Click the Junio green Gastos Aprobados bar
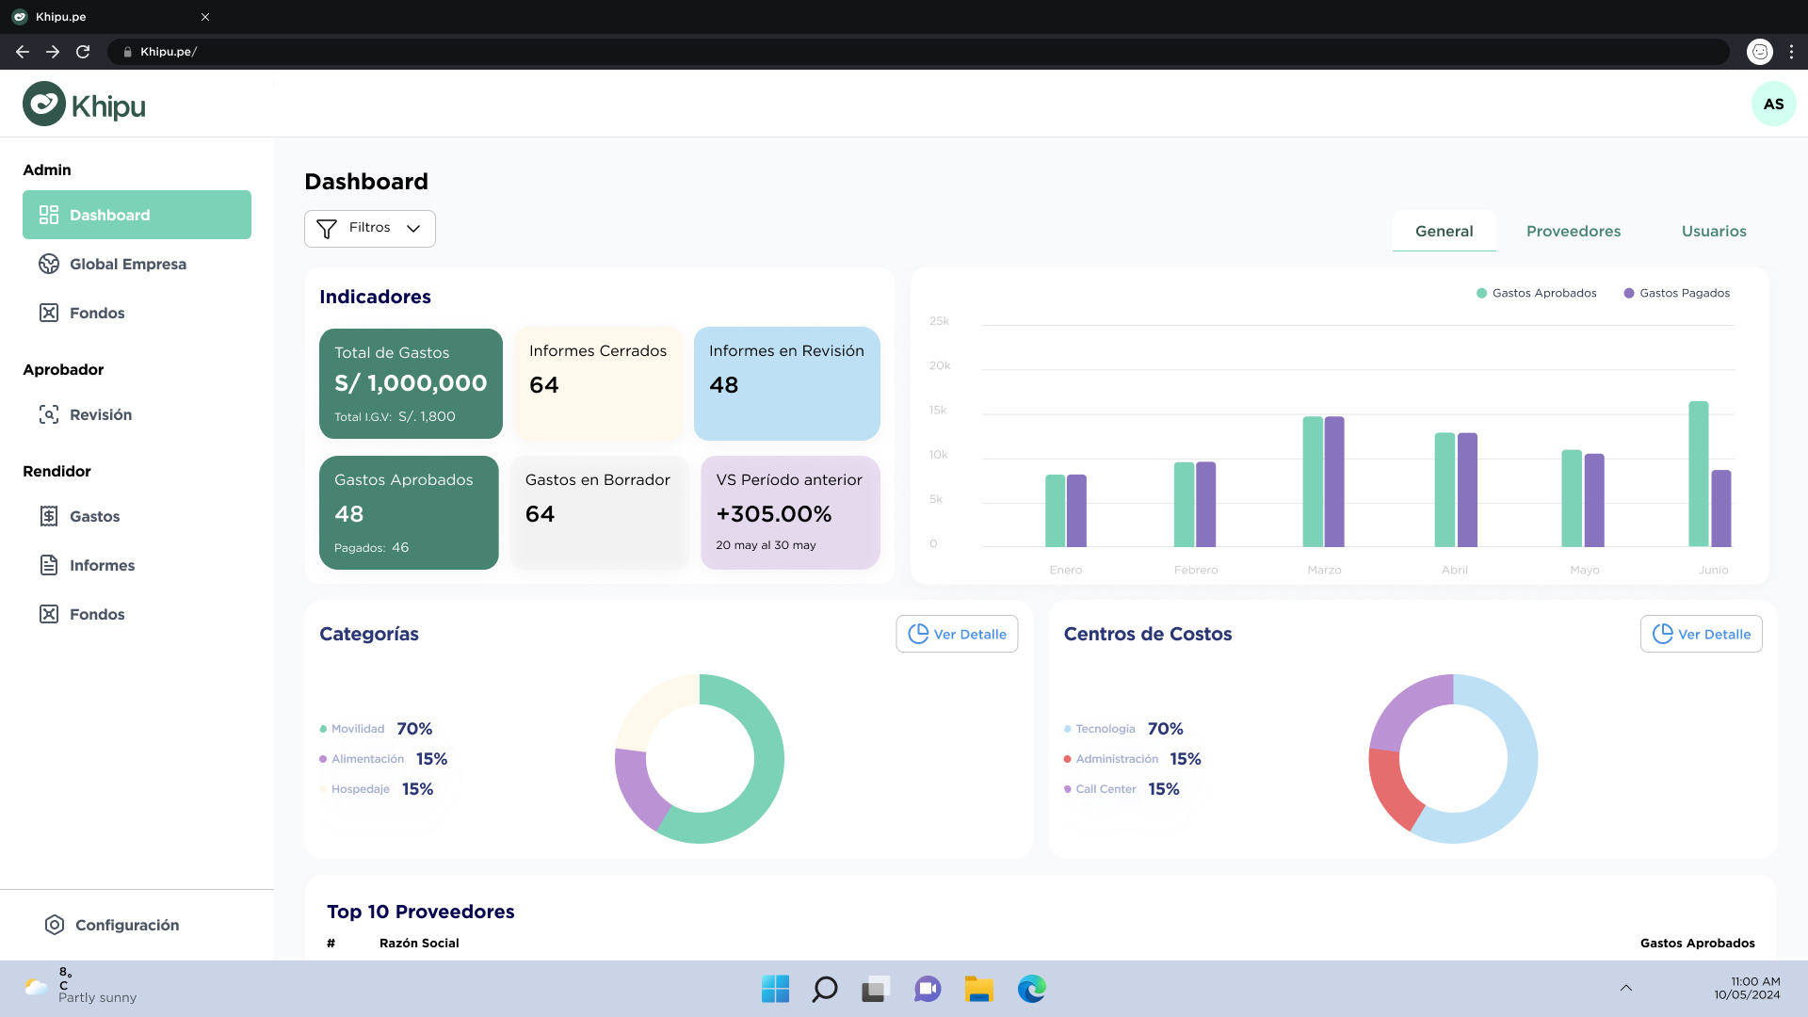The height and width of the screenshot is (1017, 1808). 1698,474
